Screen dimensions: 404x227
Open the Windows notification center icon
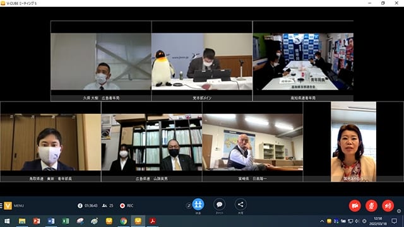pos(394,221)
